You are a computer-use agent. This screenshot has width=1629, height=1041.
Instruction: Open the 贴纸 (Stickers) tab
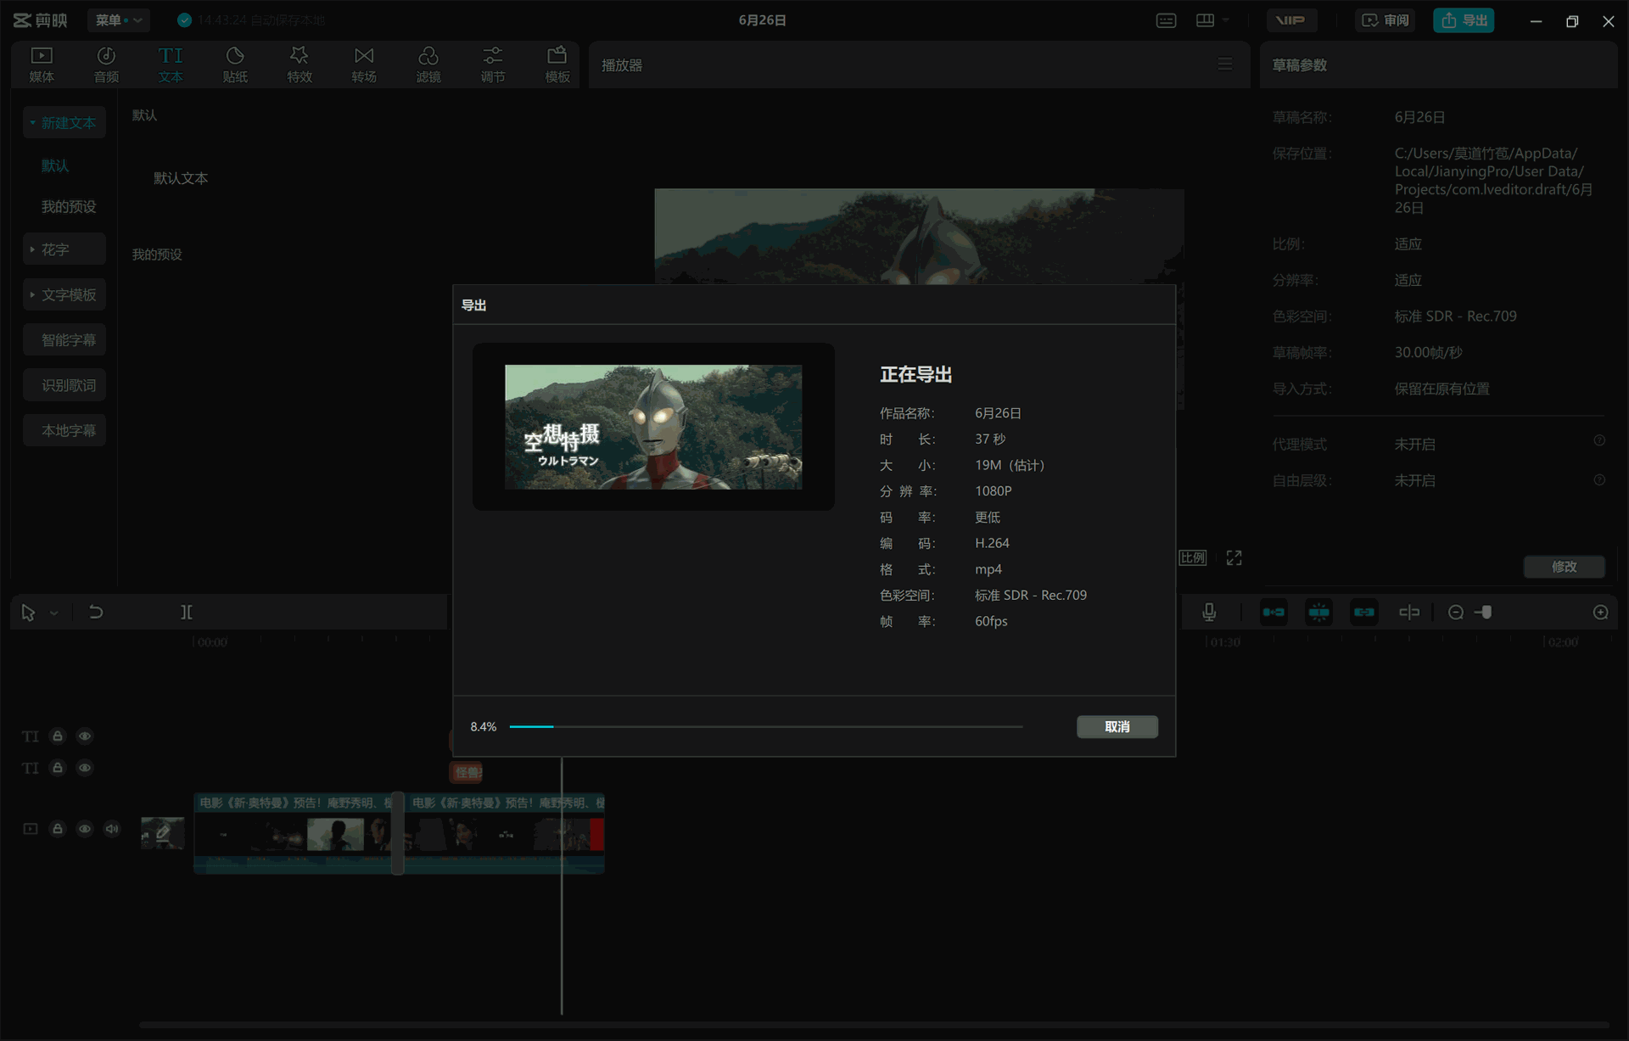235,64
